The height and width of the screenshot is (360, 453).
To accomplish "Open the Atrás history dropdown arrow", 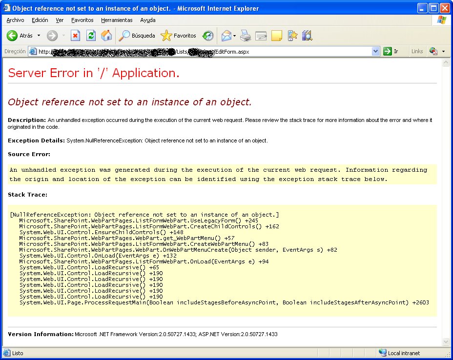I will pyautogui.click(x=39, y=36).
